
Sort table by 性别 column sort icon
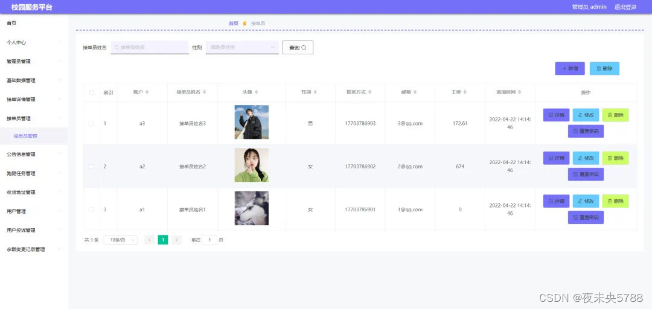315,92
